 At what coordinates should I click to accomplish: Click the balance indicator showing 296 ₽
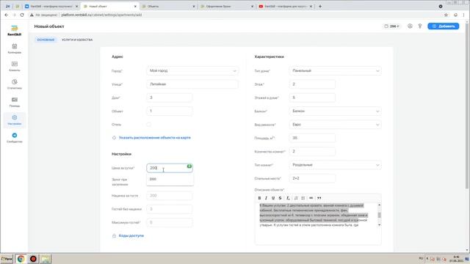[392, 26]
